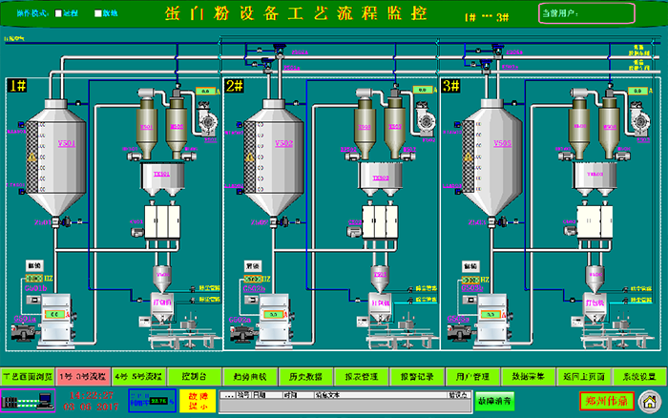Screen dimensions: 668x418
Task: Click the HZ frequency value in unit 2#
Action: click(x=253, y=279)
